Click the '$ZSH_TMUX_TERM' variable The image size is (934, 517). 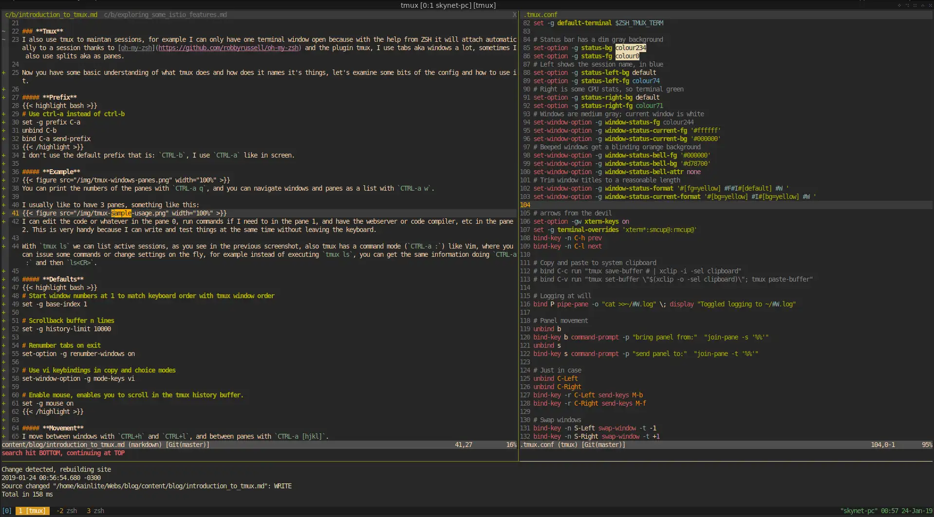click(639, 23)
